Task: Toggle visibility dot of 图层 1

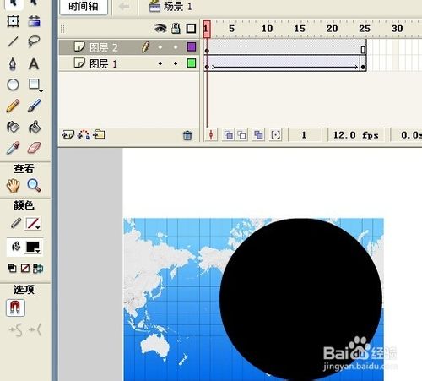Action: [x=160, y=63]
